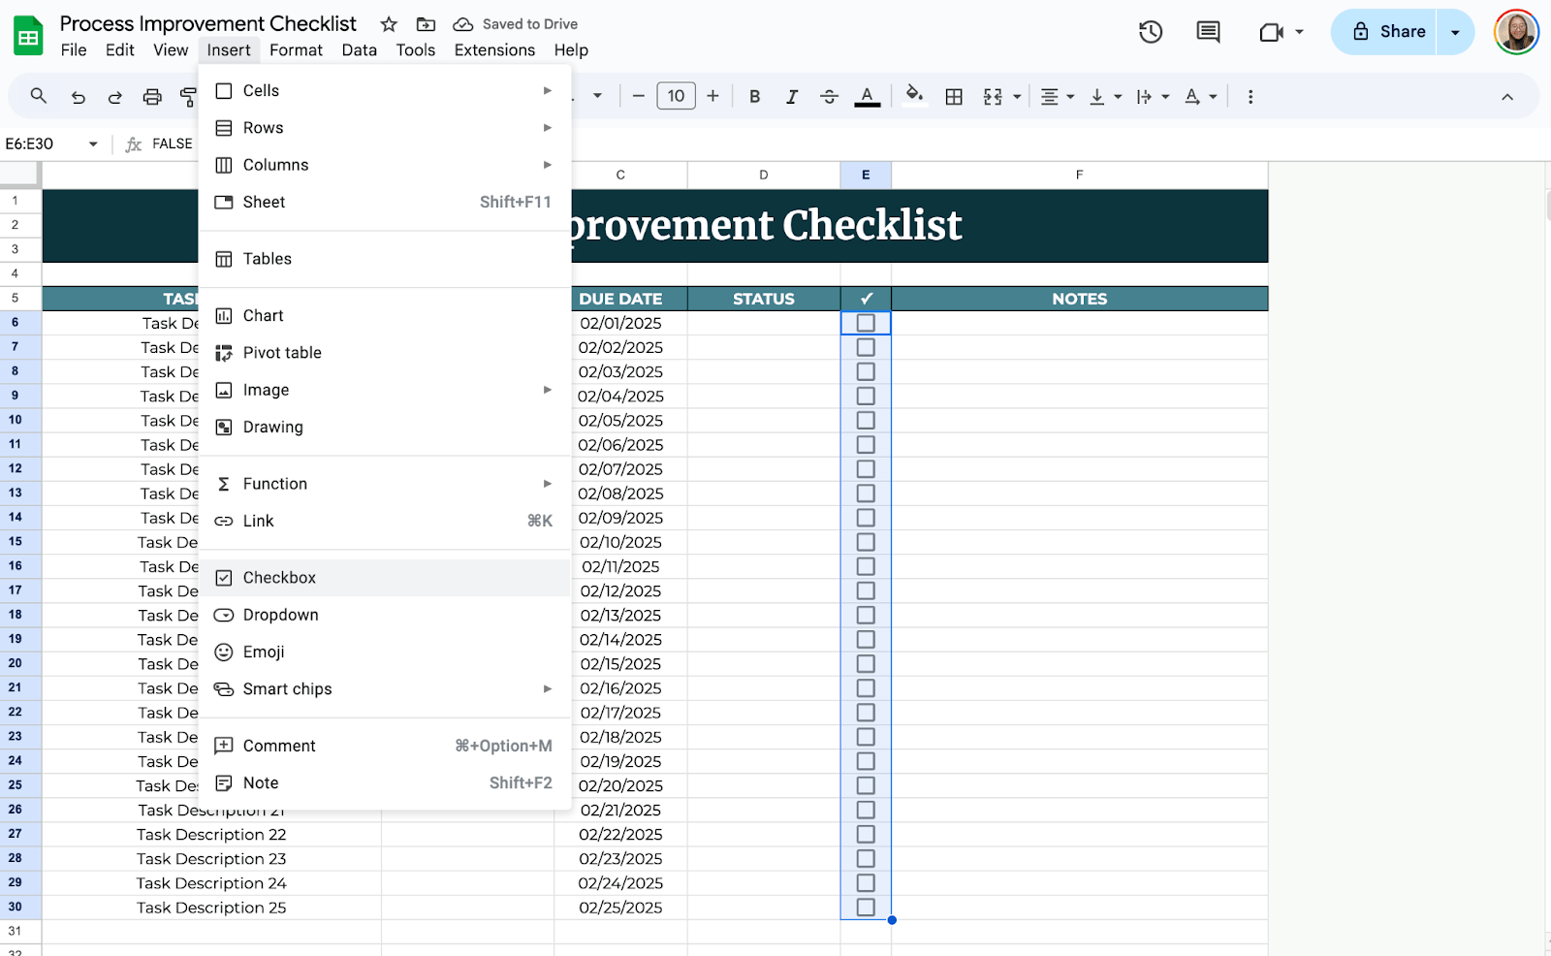Click the version history clock icon

tap(1150, 32)
